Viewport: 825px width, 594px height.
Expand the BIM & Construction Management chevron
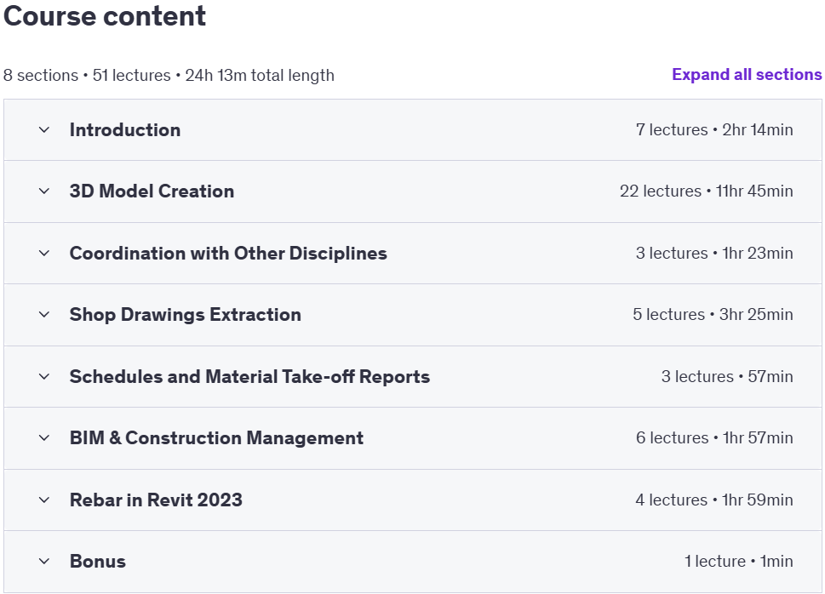44,437
